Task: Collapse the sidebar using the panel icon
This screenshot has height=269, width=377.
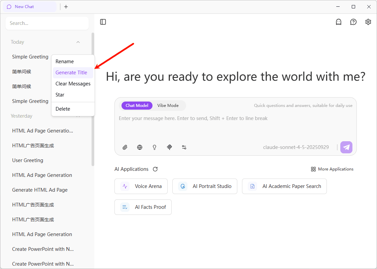Action: [x=103, y=22]
